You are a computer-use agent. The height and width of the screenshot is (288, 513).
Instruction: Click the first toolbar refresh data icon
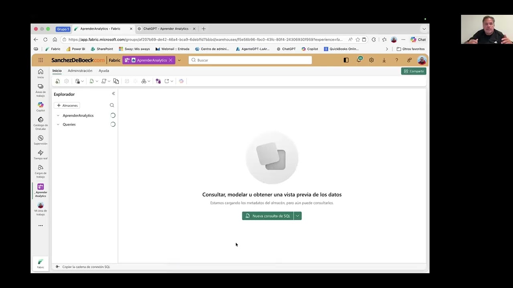58,81
